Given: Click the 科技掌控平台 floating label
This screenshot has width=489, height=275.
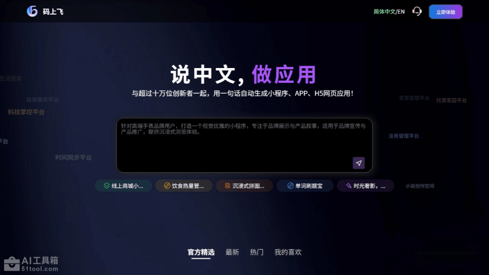Looking at the screenshot, I should tap(26, 112).
